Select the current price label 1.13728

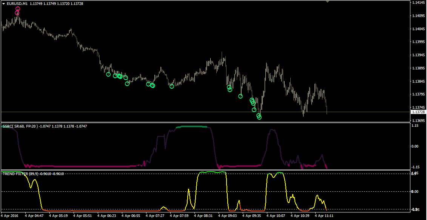(418, 112)
